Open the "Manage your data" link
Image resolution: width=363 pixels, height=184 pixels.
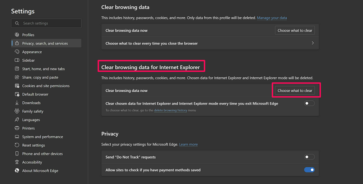[272, 18]
